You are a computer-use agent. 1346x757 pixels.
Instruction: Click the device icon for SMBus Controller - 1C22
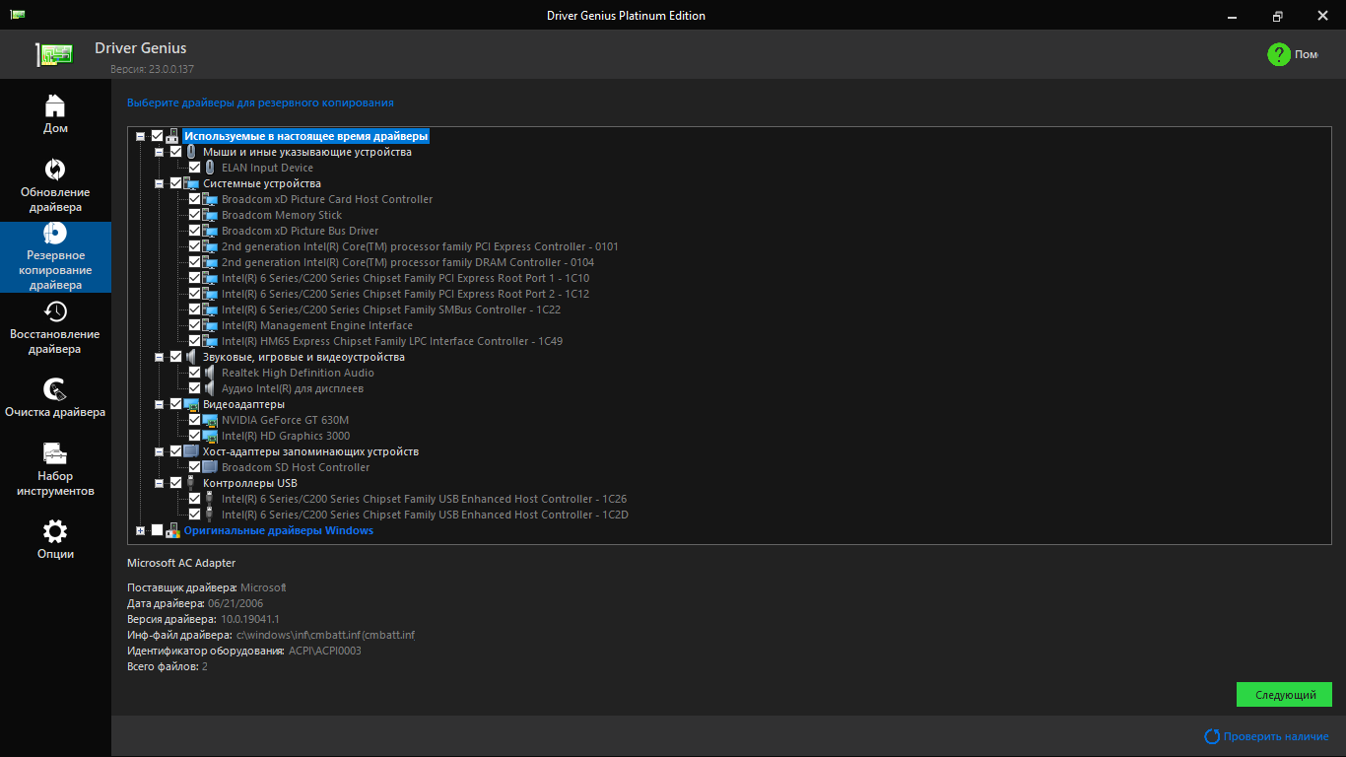tap(210, 310)
